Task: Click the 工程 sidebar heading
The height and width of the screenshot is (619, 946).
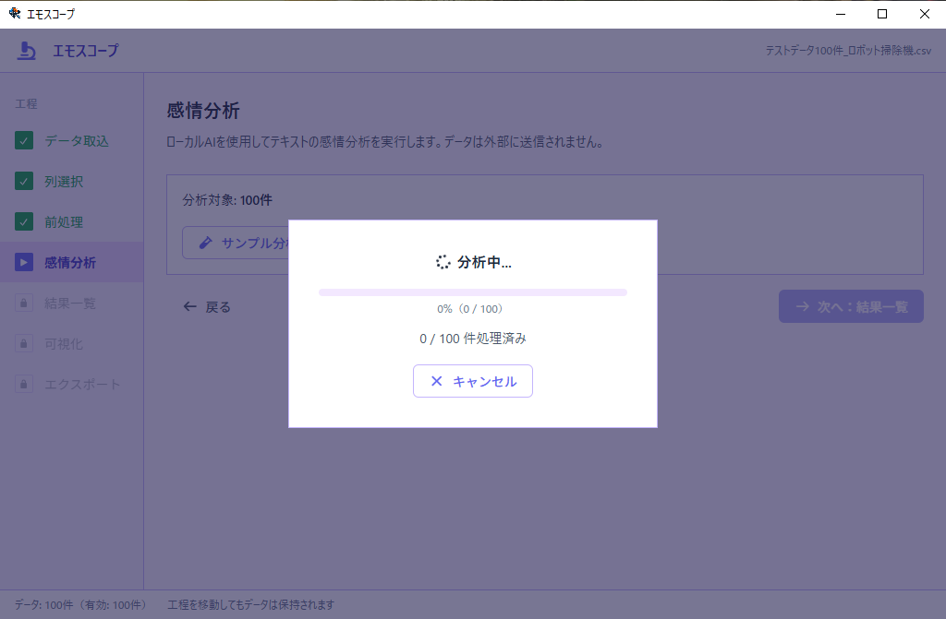Action: (26, 103)
